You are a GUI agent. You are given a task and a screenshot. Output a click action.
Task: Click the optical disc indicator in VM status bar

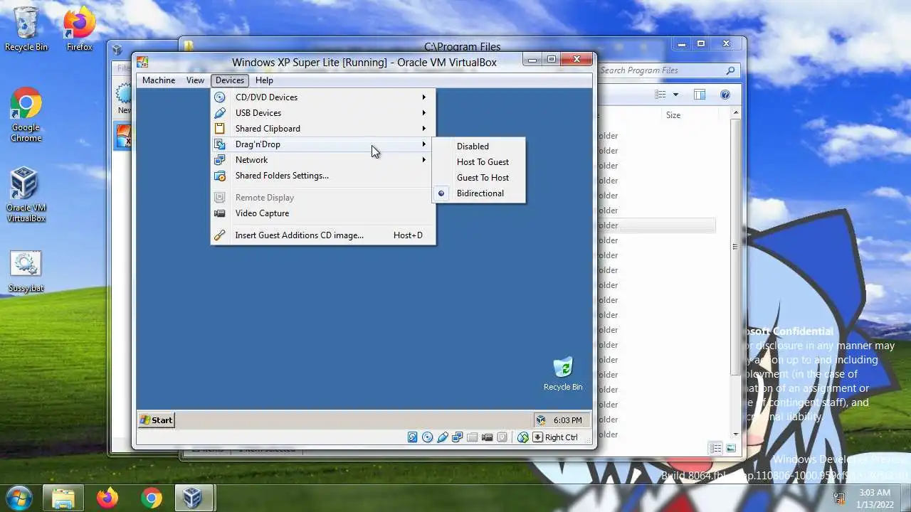pyautogui.click(x=427, y=437)
